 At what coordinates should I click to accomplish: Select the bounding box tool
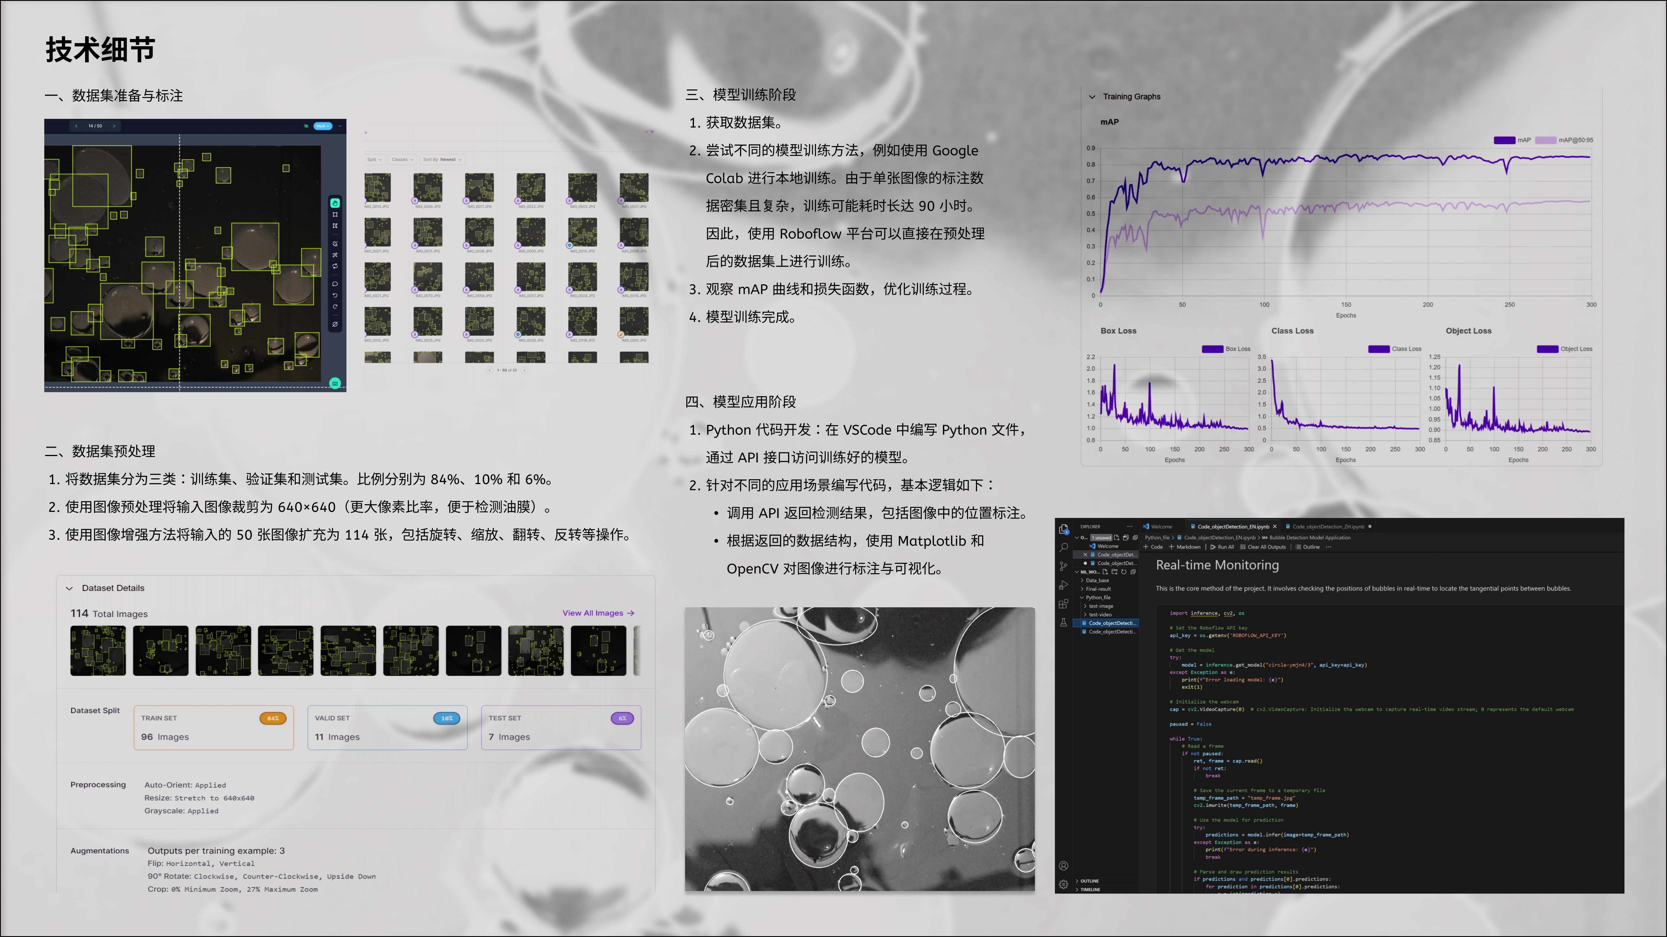[x=335, y=215]
